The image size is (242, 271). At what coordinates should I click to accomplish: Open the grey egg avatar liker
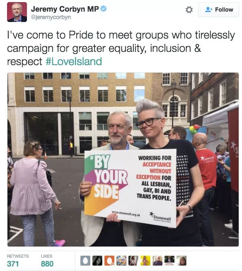85,261
